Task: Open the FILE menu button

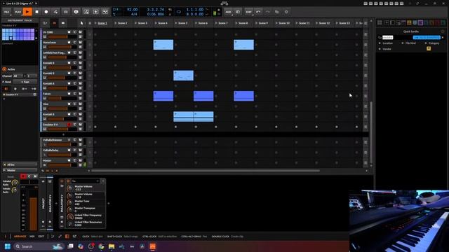Action: click(x=6, y=12)
